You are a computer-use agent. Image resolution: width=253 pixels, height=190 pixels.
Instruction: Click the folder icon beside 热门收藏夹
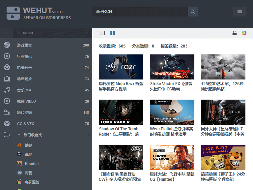(x=7, y=135)
